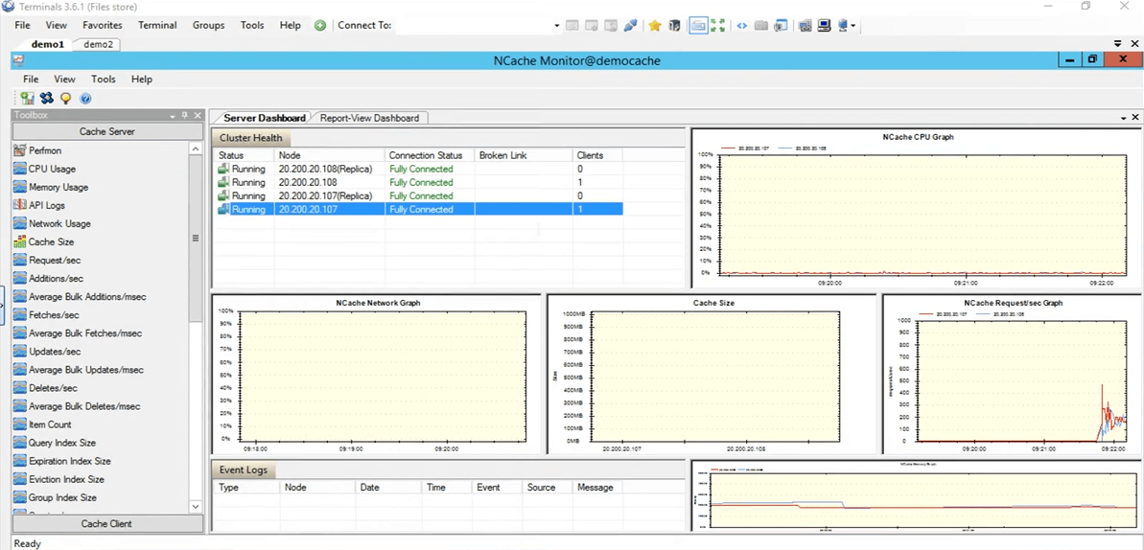This screenshot has height=550, width=1144.
Task: Open the NCache Monitor View menu
Action: 64,79
